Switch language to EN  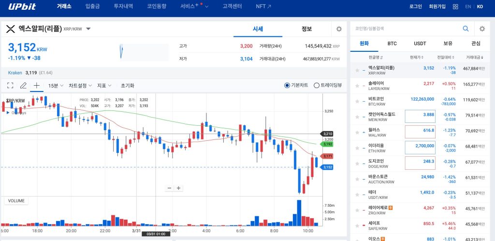click(468, 7)
